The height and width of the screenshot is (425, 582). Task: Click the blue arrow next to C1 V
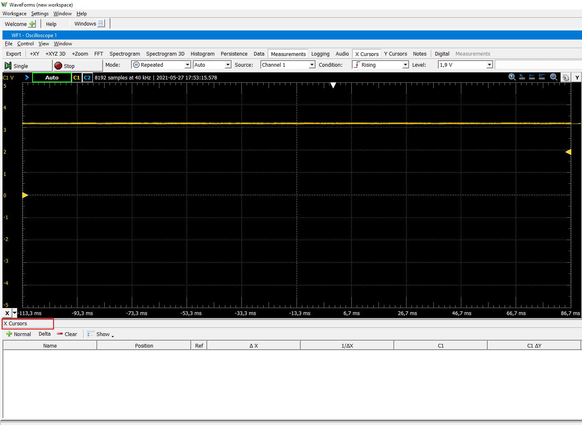pyautogui.click(x=27, y=77)
